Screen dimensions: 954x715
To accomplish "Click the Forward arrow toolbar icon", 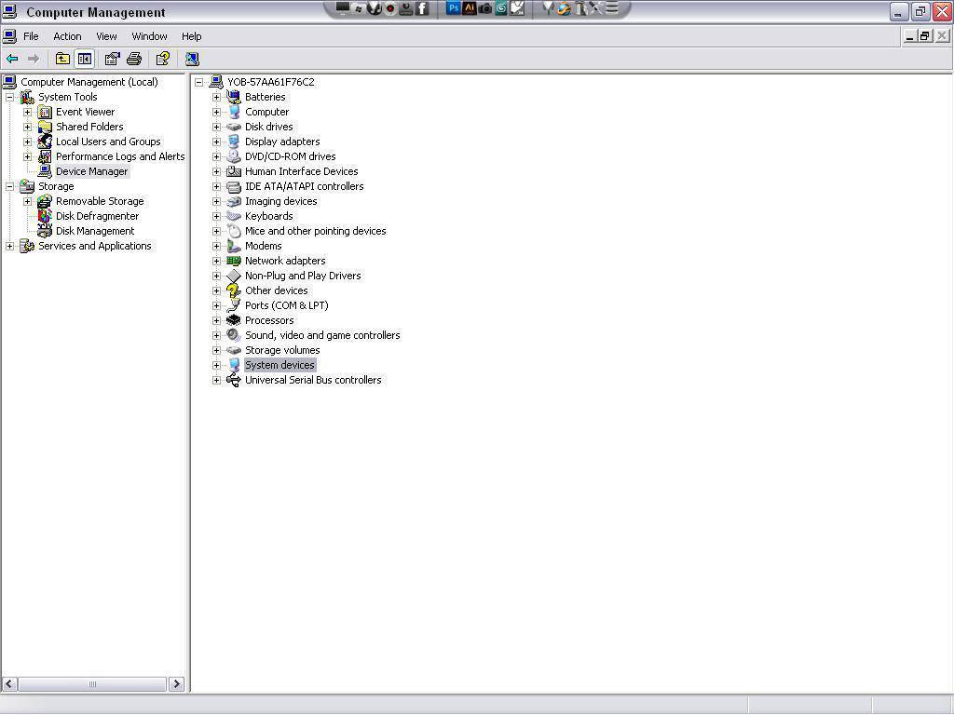I will coord(34,59).
